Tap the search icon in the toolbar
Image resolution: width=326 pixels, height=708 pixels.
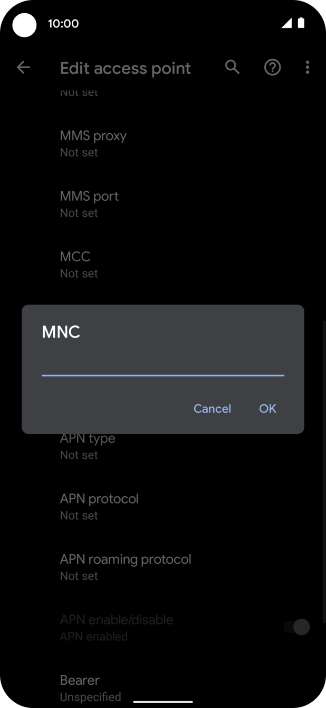[x=232, y=67]
